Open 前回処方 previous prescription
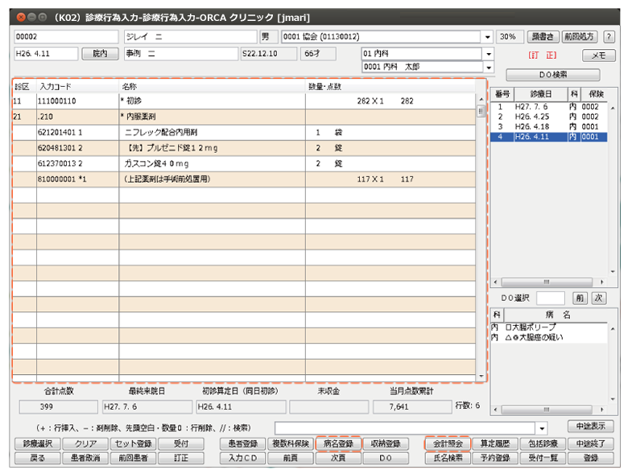Screen dimensions: 632x474 pos(580,37)
